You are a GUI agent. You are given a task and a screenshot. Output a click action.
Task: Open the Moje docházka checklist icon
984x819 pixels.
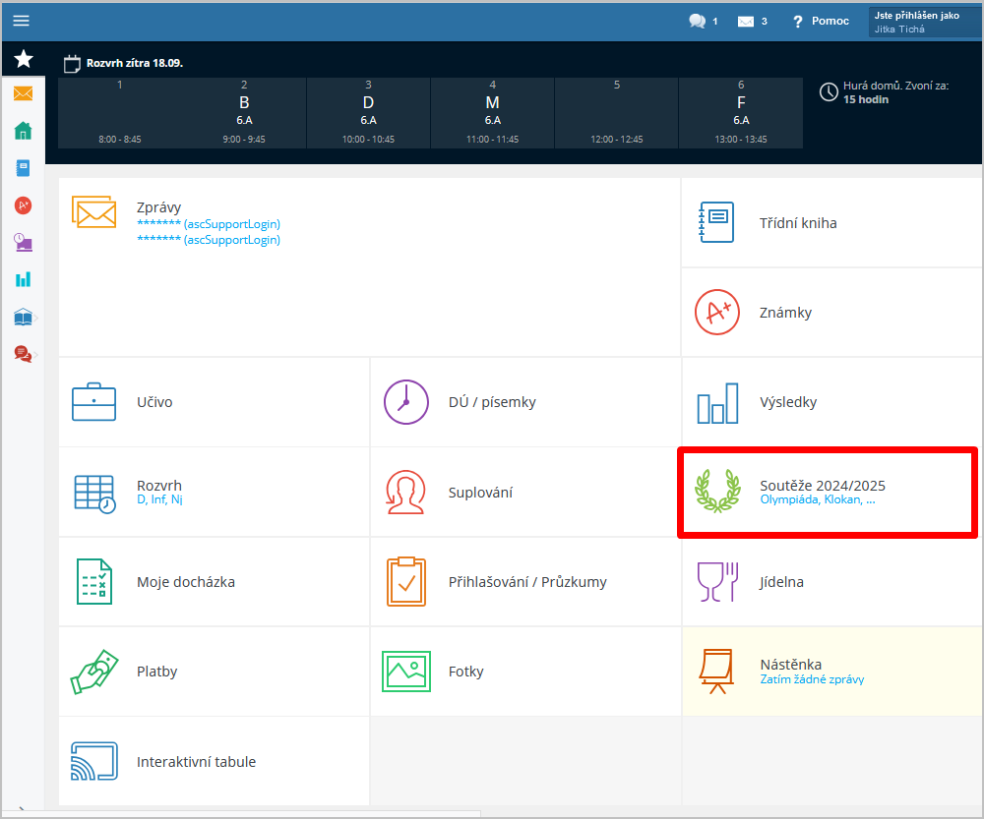(94, 582)
